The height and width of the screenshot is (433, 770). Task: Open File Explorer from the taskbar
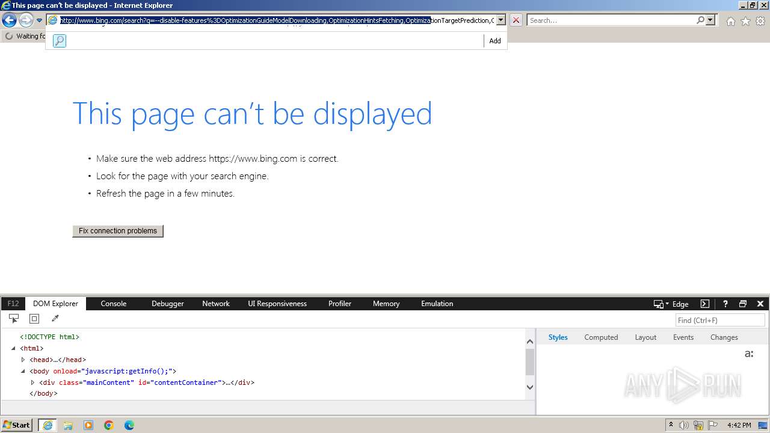pyautogui.click(x=68, y=425)
